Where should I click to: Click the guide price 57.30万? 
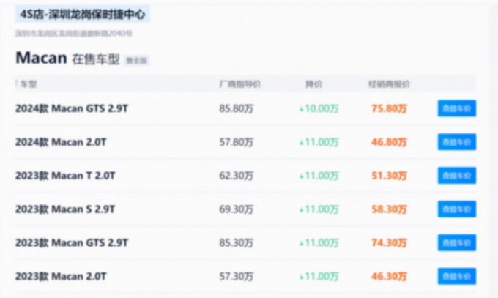click(x=237, y=276)
